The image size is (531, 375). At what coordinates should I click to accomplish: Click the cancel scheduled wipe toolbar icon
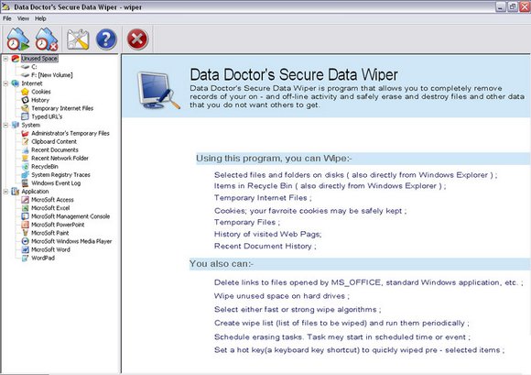coord(47,39)
